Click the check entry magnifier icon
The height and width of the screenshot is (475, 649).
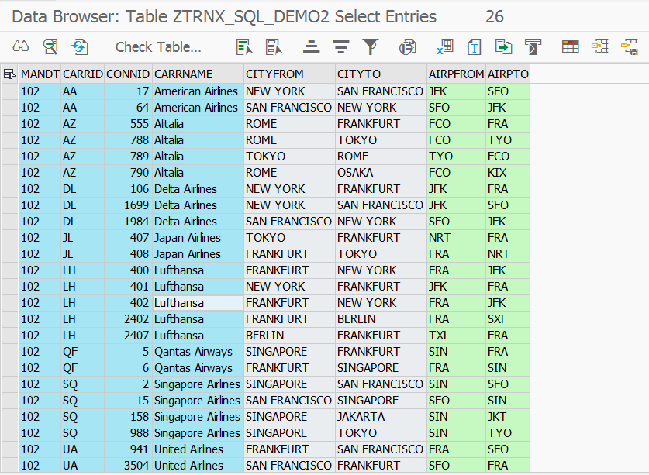click(50, 46)
